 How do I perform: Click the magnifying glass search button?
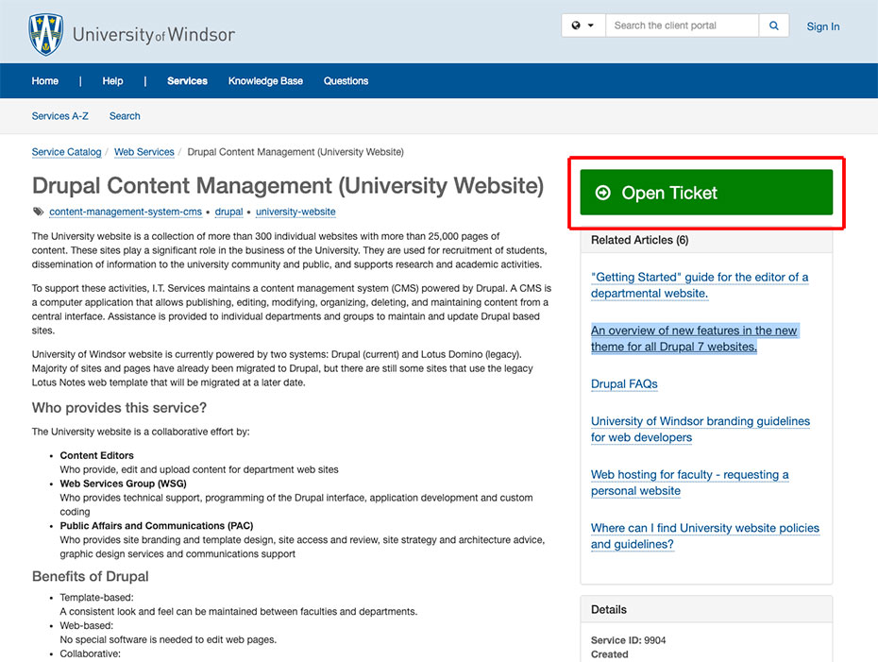click(x=774, y=25)
